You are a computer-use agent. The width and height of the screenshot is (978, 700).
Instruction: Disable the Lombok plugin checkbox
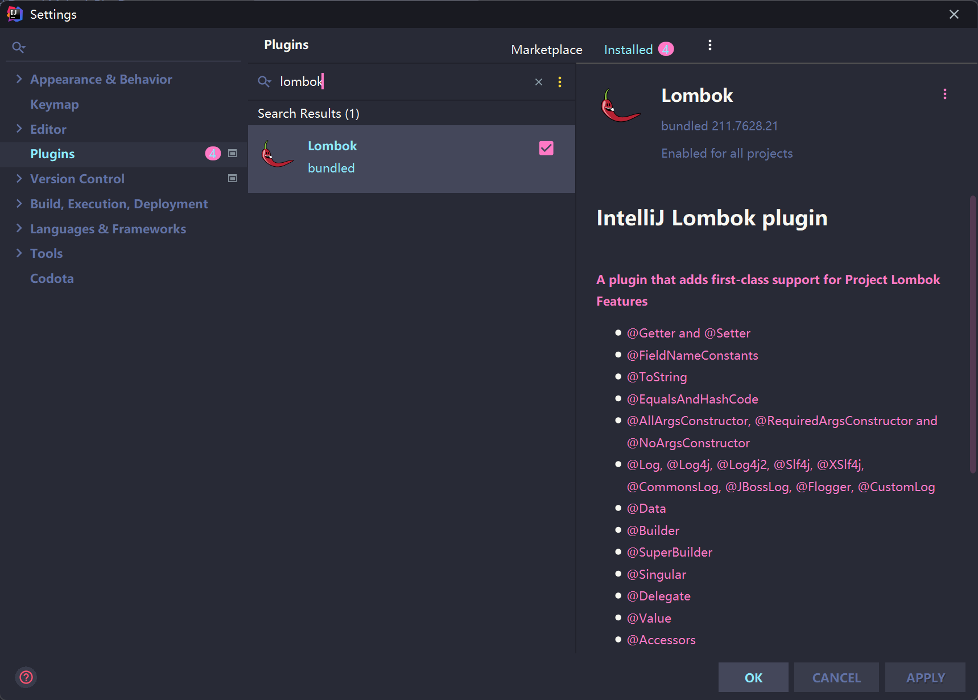(x=546, y=148)
